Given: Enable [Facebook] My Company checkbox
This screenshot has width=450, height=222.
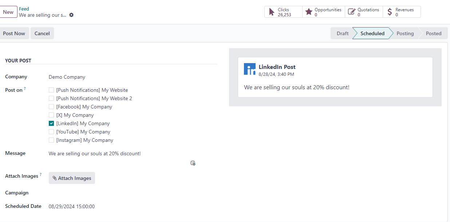Looking at the screenshot, I should coord(51,107).
